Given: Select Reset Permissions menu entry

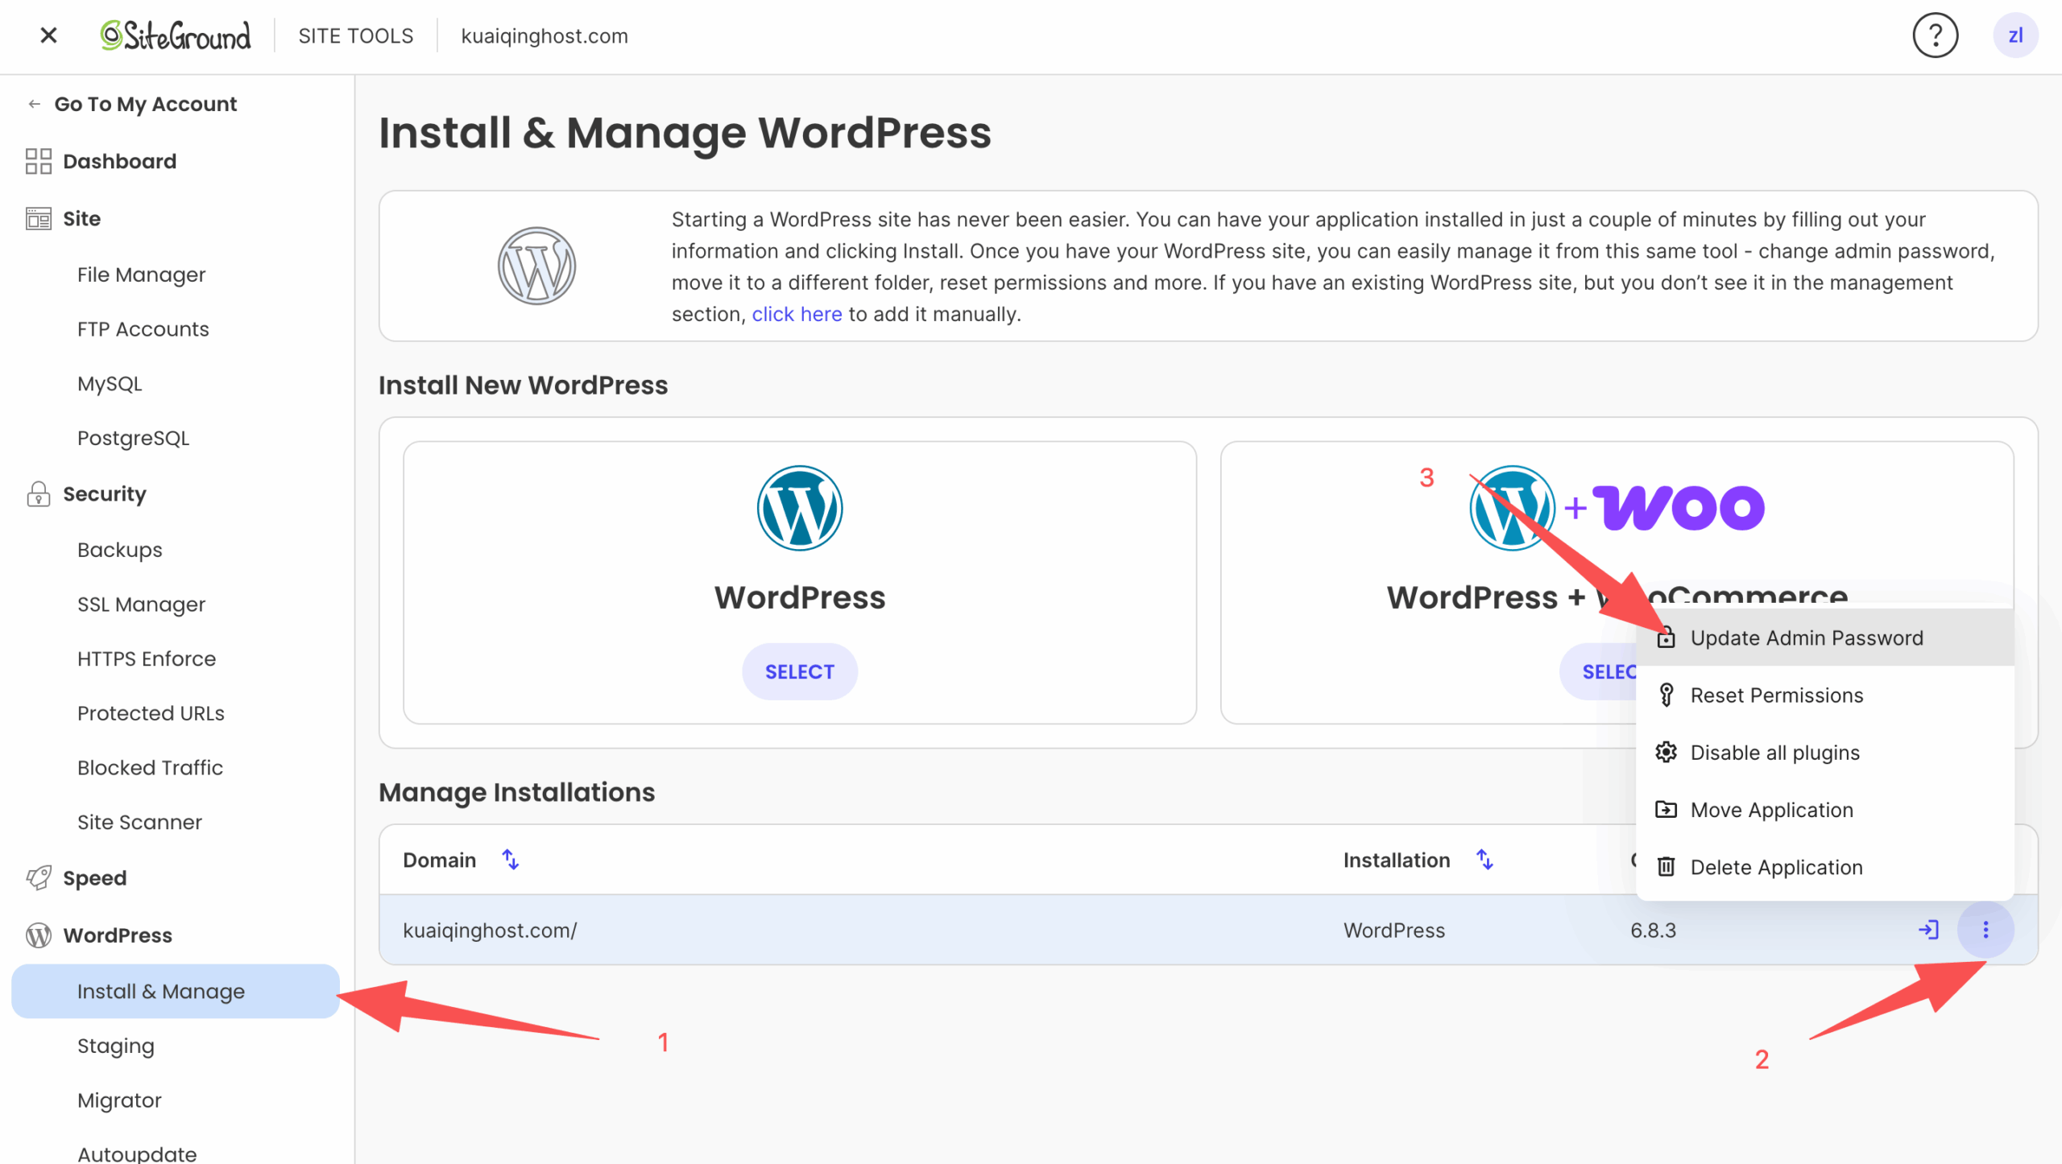Looking at the screenshot, I should coord(1776,695).
